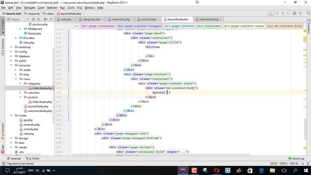Open the Windows Start button
The image size is (311, 175).
[306, 171]
